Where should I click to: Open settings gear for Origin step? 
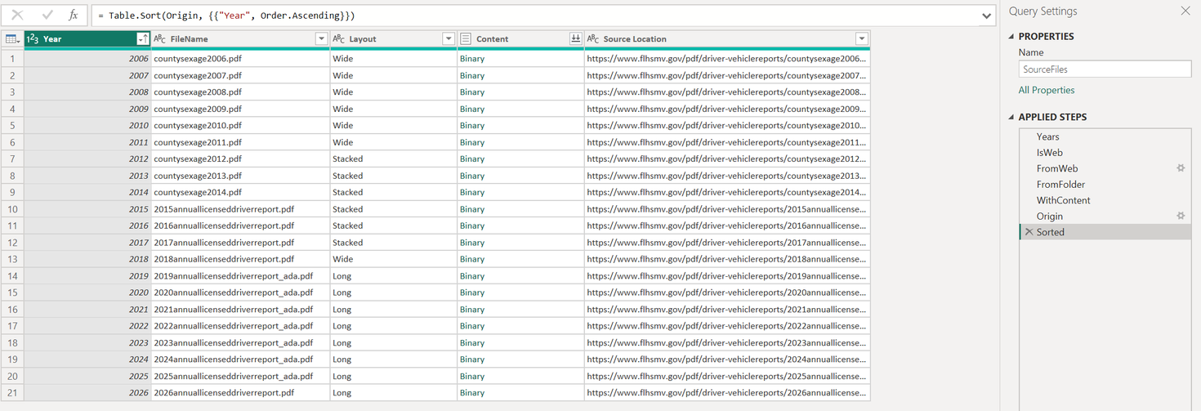pos(1181,216)
